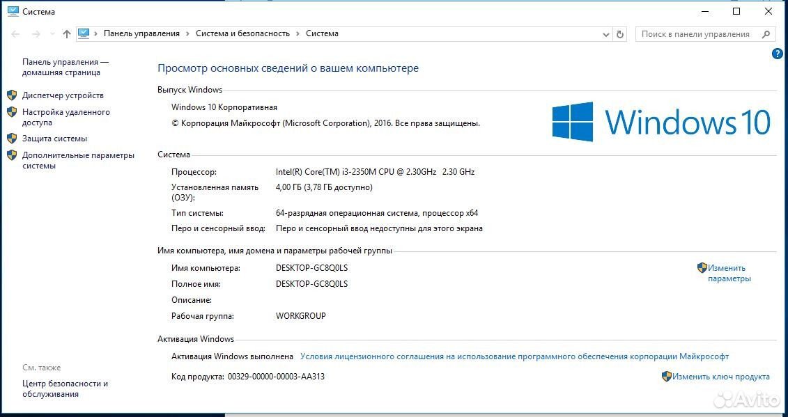Refresh the address bar view
The width and height of the screenshot is (788, 417).
pyautogui.click(x=620, y=34)
